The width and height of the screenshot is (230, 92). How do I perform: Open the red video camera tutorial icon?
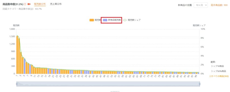click(29, 4)
